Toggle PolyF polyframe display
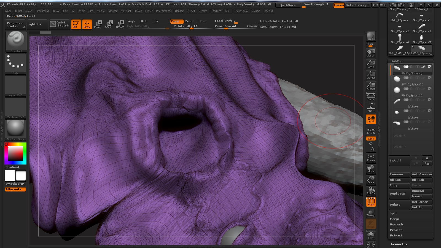Image resolution: width=441 pixels, height=248 pixels. click(x=371, y=202)
